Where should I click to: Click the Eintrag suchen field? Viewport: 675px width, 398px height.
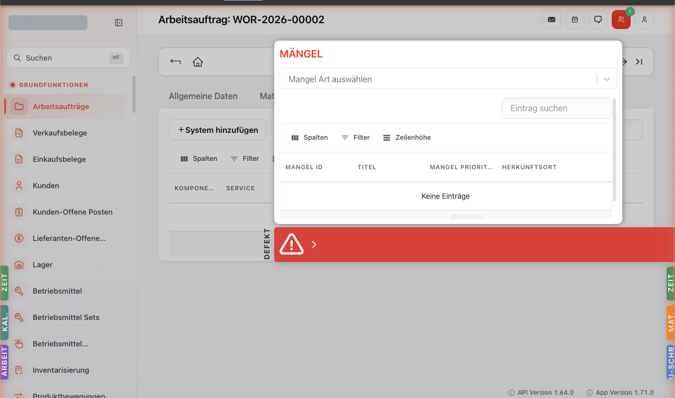tap(556, 108)
